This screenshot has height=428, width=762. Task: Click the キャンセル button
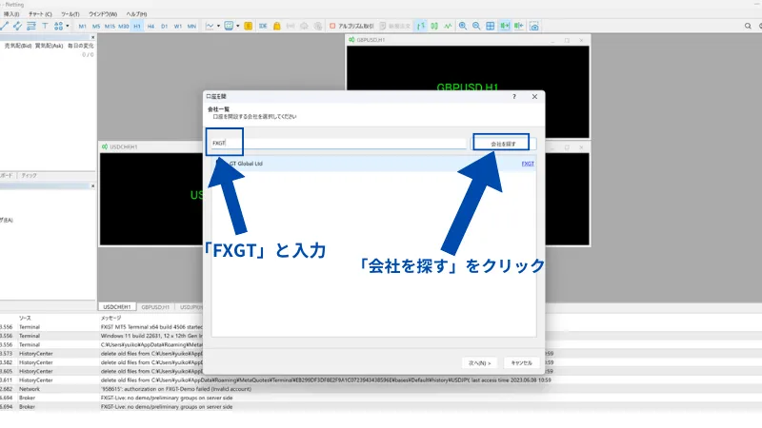(521, 363)
